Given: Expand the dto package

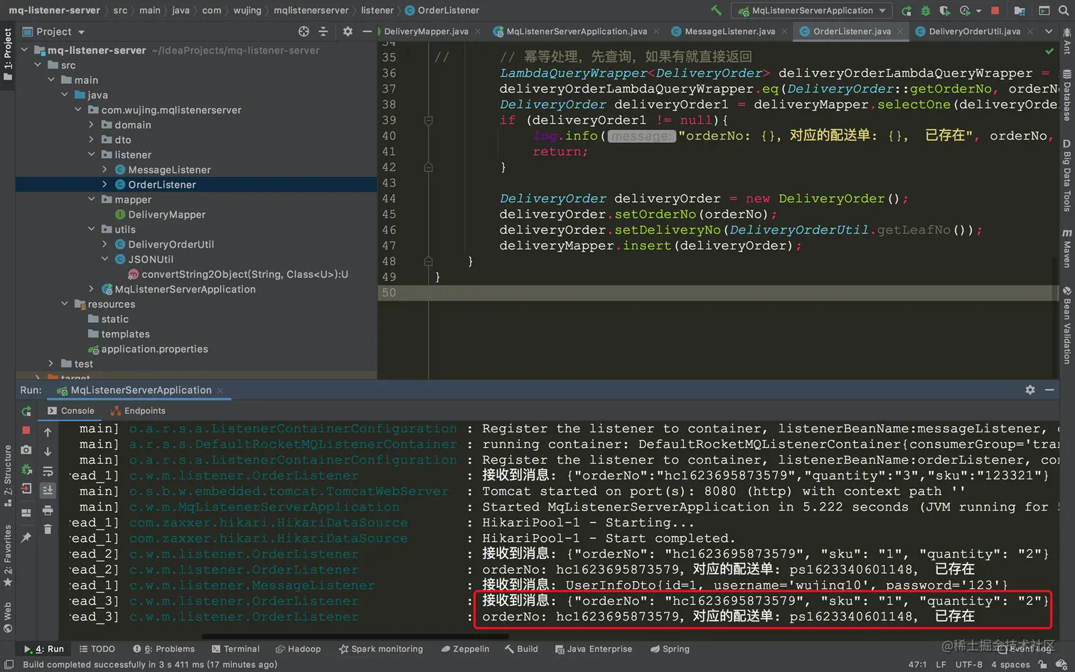Looking at the screenshot, I should coord(91,140).
